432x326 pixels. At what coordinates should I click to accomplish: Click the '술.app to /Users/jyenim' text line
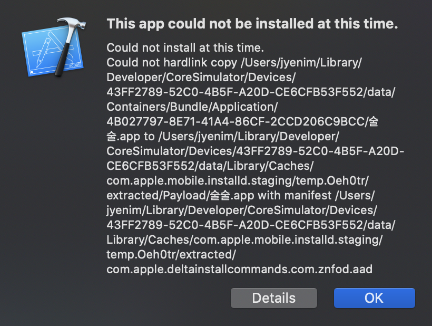[223, 136]
